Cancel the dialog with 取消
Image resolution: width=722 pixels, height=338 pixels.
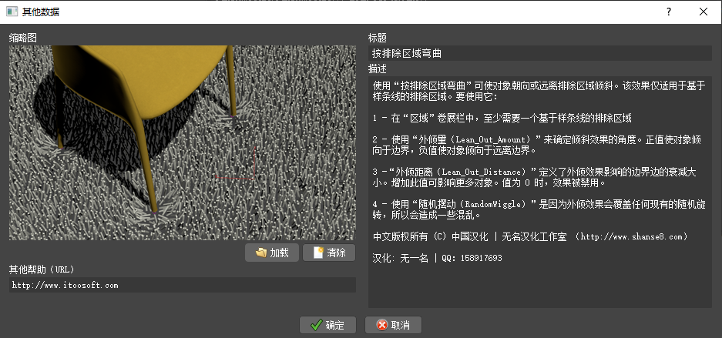click(x=393, y=325)
